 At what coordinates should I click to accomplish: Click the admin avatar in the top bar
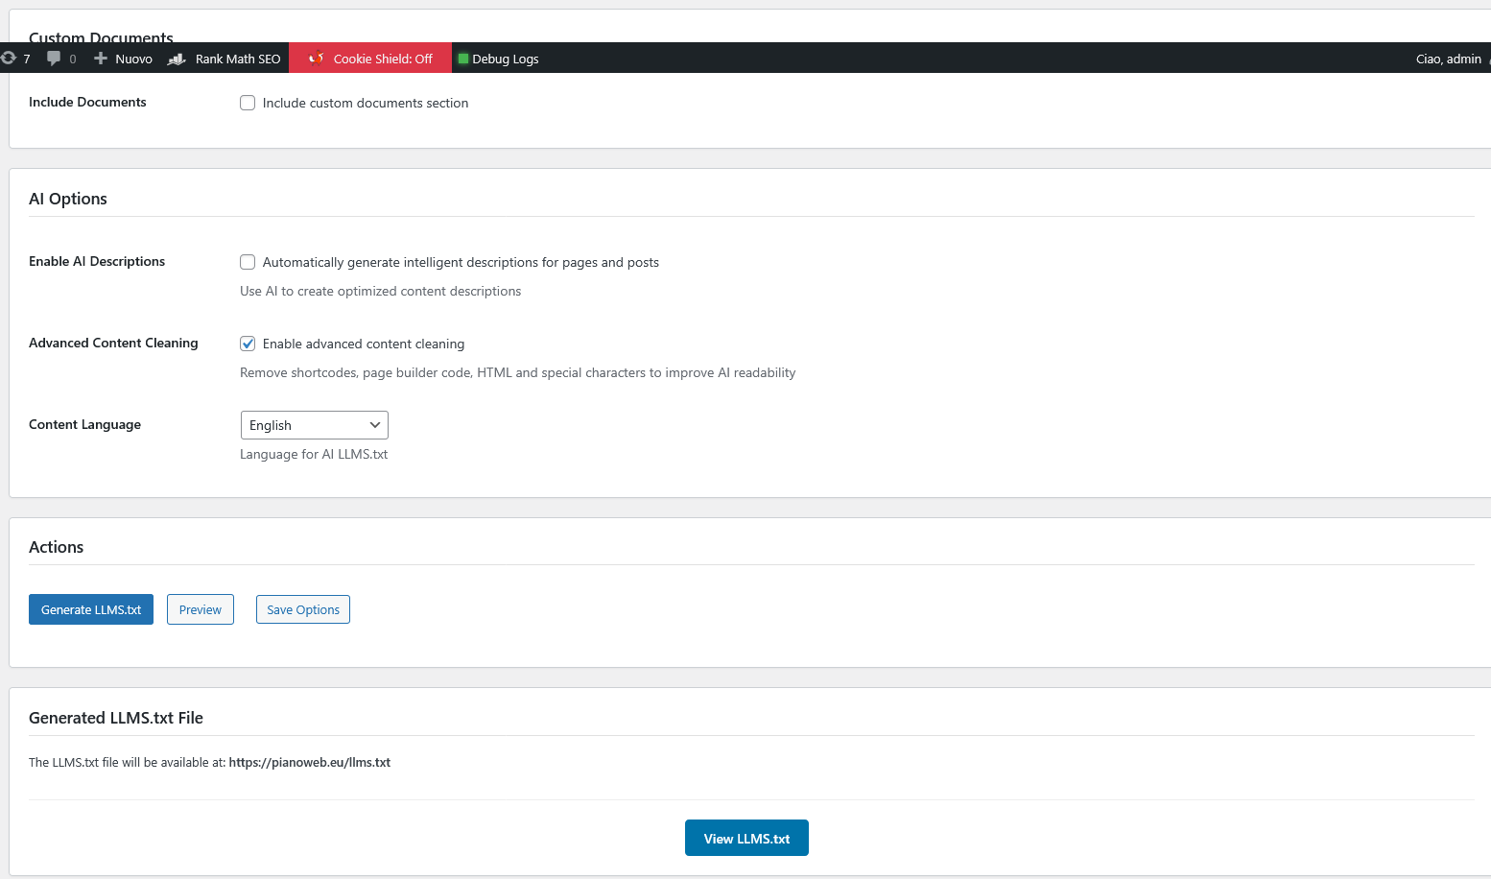pos(1487,59)
